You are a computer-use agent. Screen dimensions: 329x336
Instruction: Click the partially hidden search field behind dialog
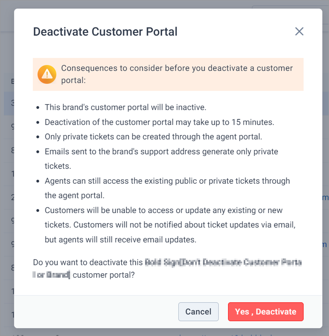[x=290, y=7]
